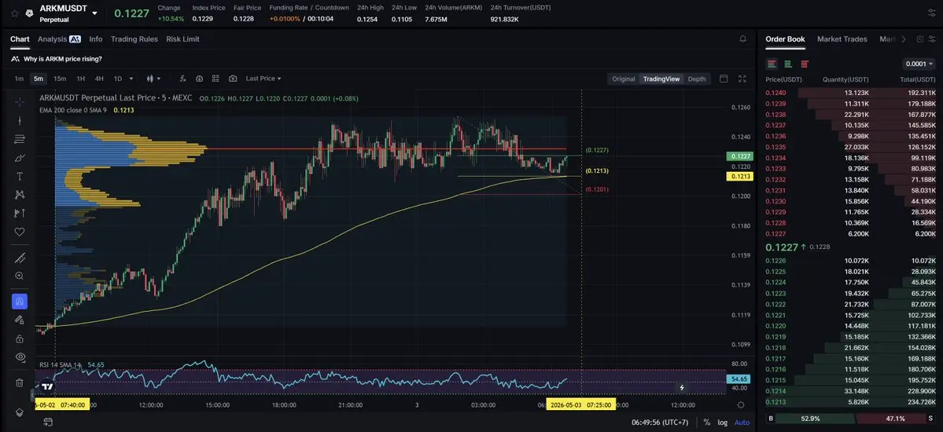Show both bids and asks order book view

tap(772, 64)
